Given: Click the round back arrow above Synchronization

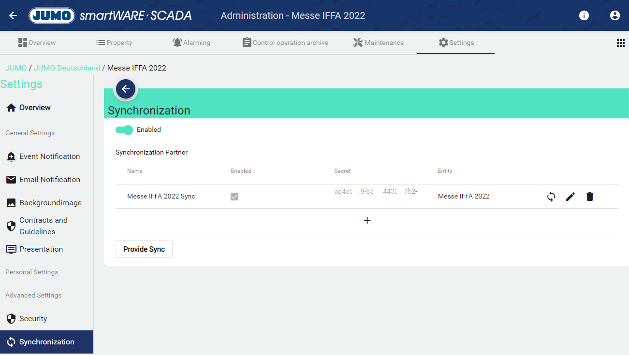Looking at the screenshot, I should tap(126, 89).
